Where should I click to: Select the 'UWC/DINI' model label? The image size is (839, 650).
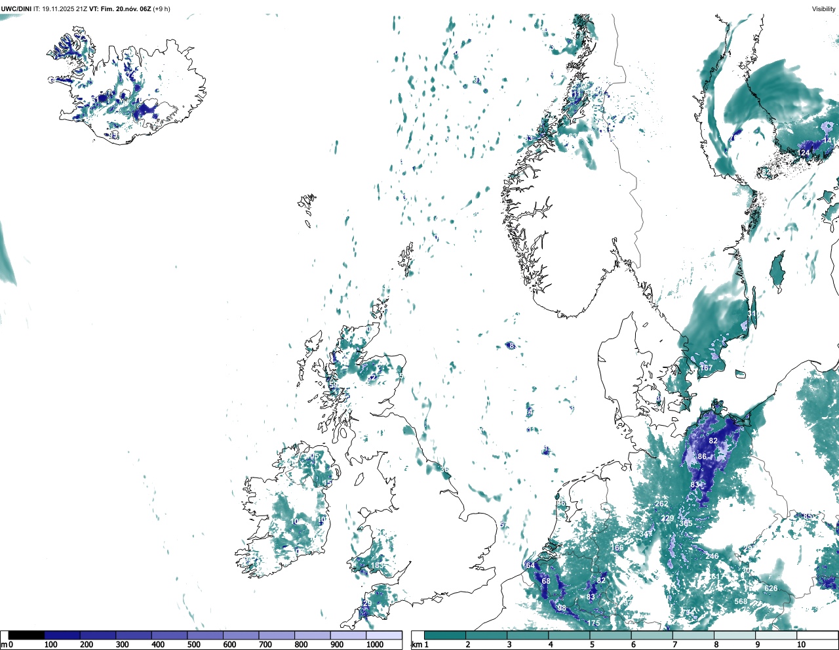point(16,9)
